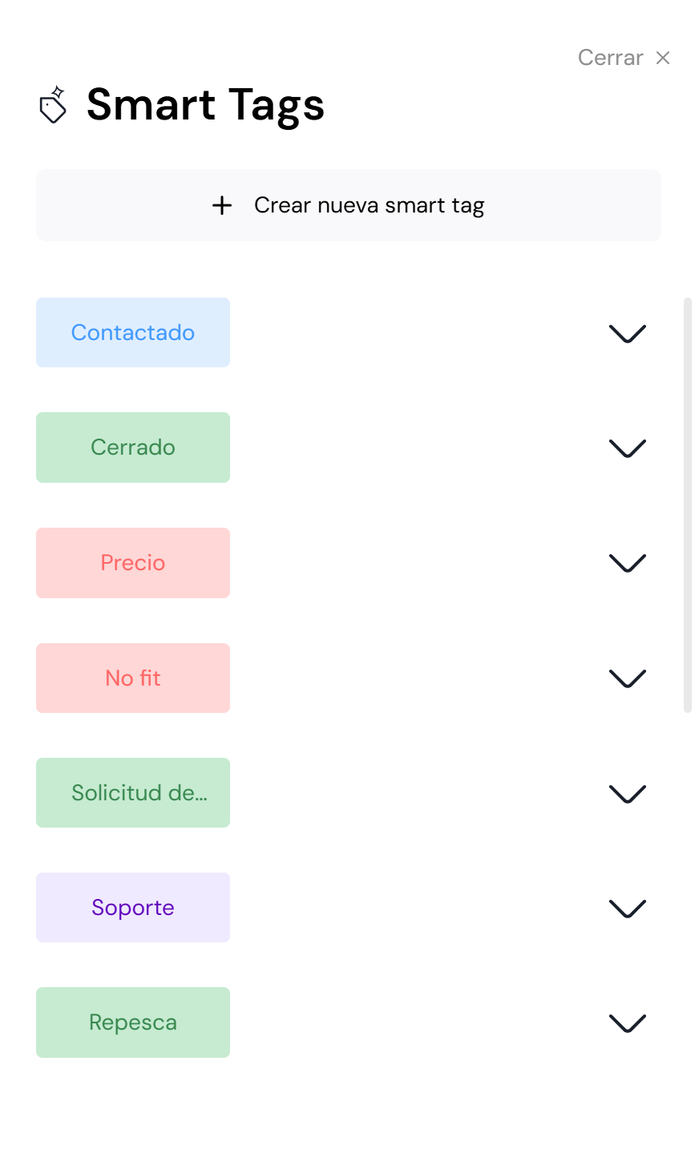The image size is (699, 1158).
Task: Select the blue Contactado tag
Action: tap(133, 333)
